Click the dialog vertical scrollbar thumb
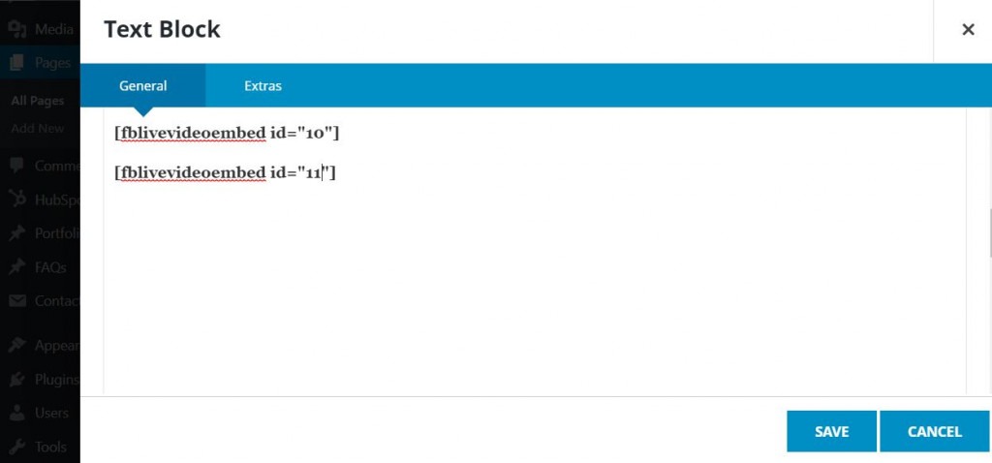 pos(989,232)
